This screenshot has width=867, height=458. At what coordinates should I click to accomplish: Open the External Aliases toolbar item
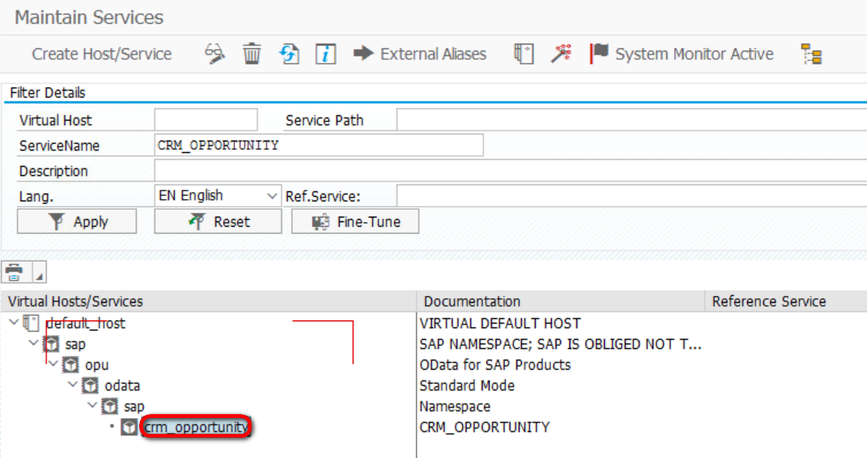click(x=420, y=54)
